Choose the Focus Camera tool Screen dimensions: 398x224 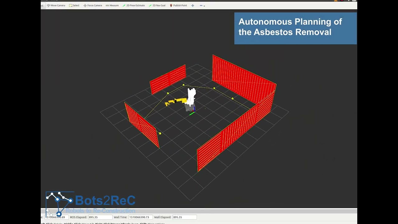click(93, 5)
